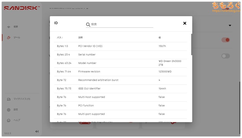Click the SanDisk logo
Screen dimensions: 242x138
click(x=21, y=8)
